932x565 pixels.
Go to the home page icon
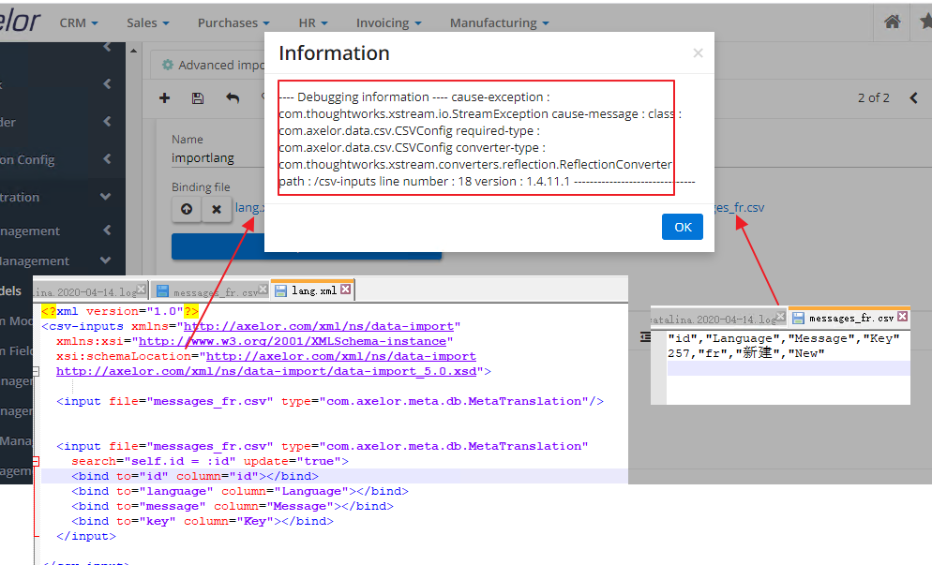point(893,22)
